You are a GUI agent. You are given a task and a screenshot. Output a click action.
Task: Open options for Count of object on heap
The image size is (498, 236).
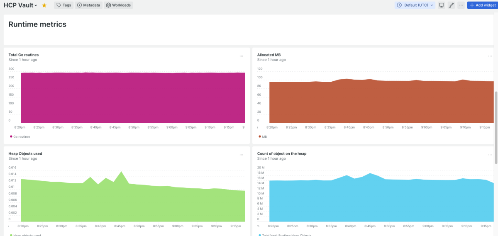point(490,155)
